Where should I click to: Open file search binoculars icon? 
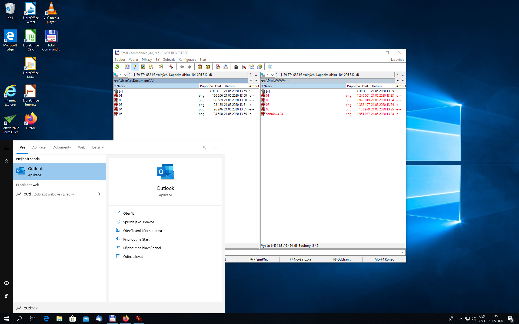236,67
